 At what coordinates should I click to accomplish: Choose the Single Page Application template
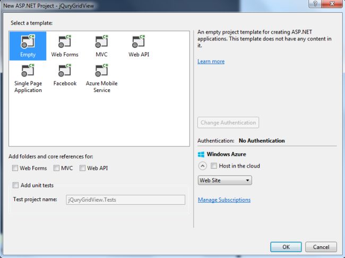pyautogui.click(x=28, y=78)
